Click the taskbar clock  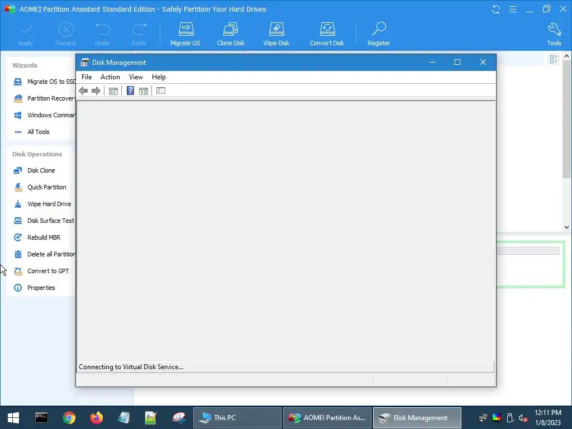point(548,418)
